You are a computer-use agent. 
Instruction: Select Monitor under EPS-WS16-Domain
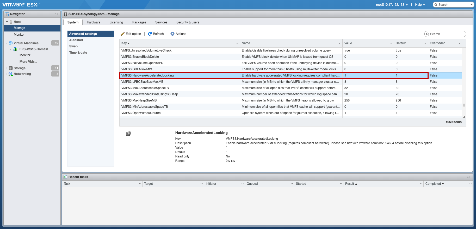pyautogui.click(x=25, y=55)
